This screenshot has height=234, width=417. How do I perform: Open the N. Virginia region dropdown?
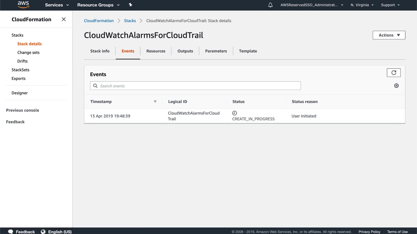coord(362,5)
